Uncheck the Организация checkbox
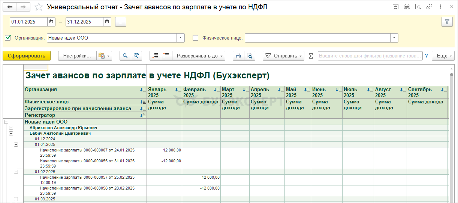 point(8,38)
